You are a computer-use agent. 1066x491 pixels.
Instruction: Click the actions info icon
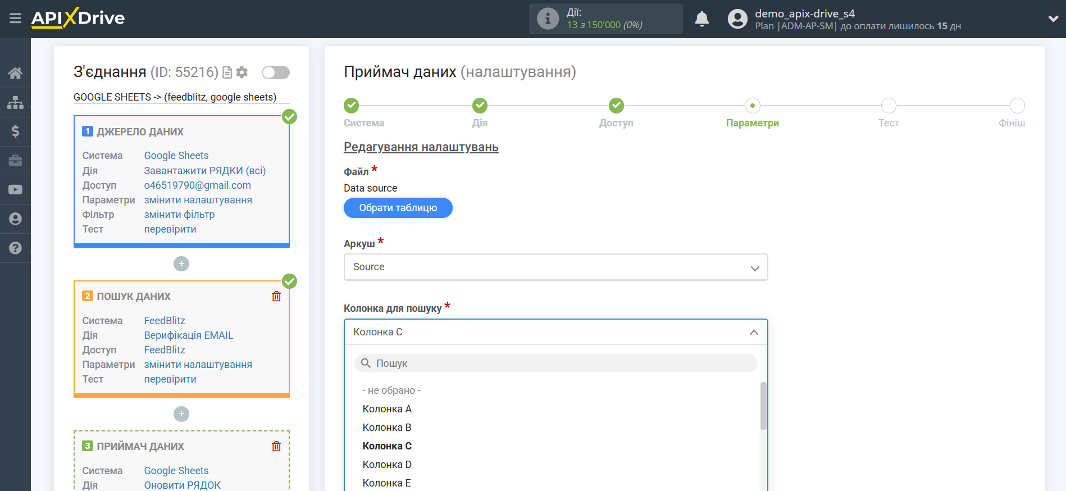pos(548,19)
